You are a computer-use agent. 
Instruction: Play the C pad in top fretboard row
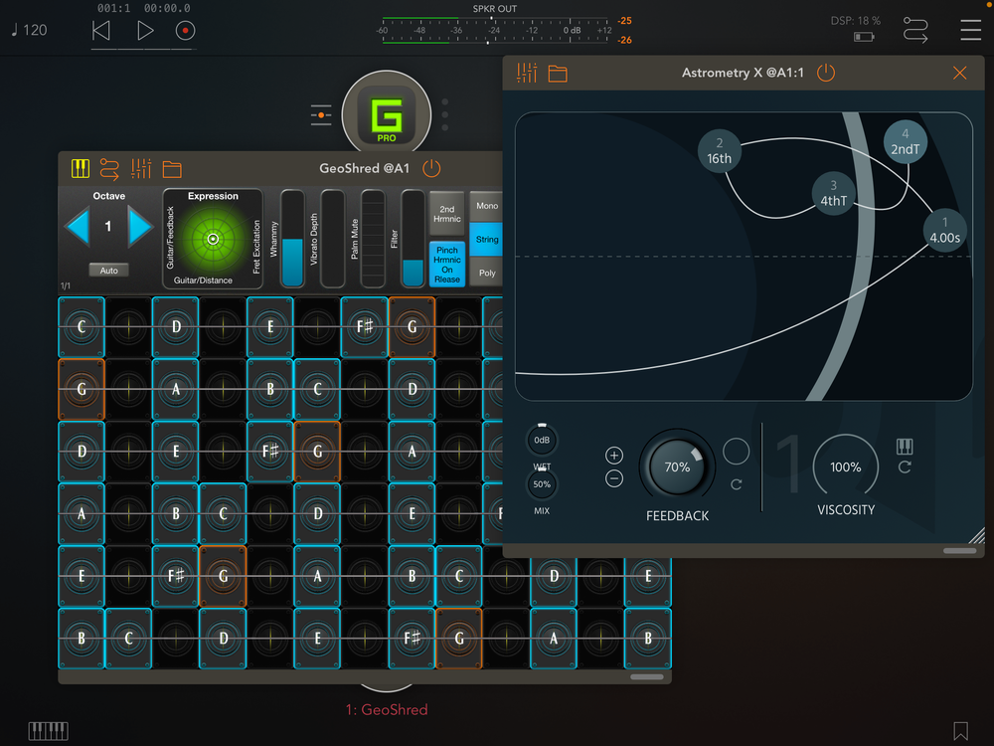pyautogui.click(x=82, y=326)
